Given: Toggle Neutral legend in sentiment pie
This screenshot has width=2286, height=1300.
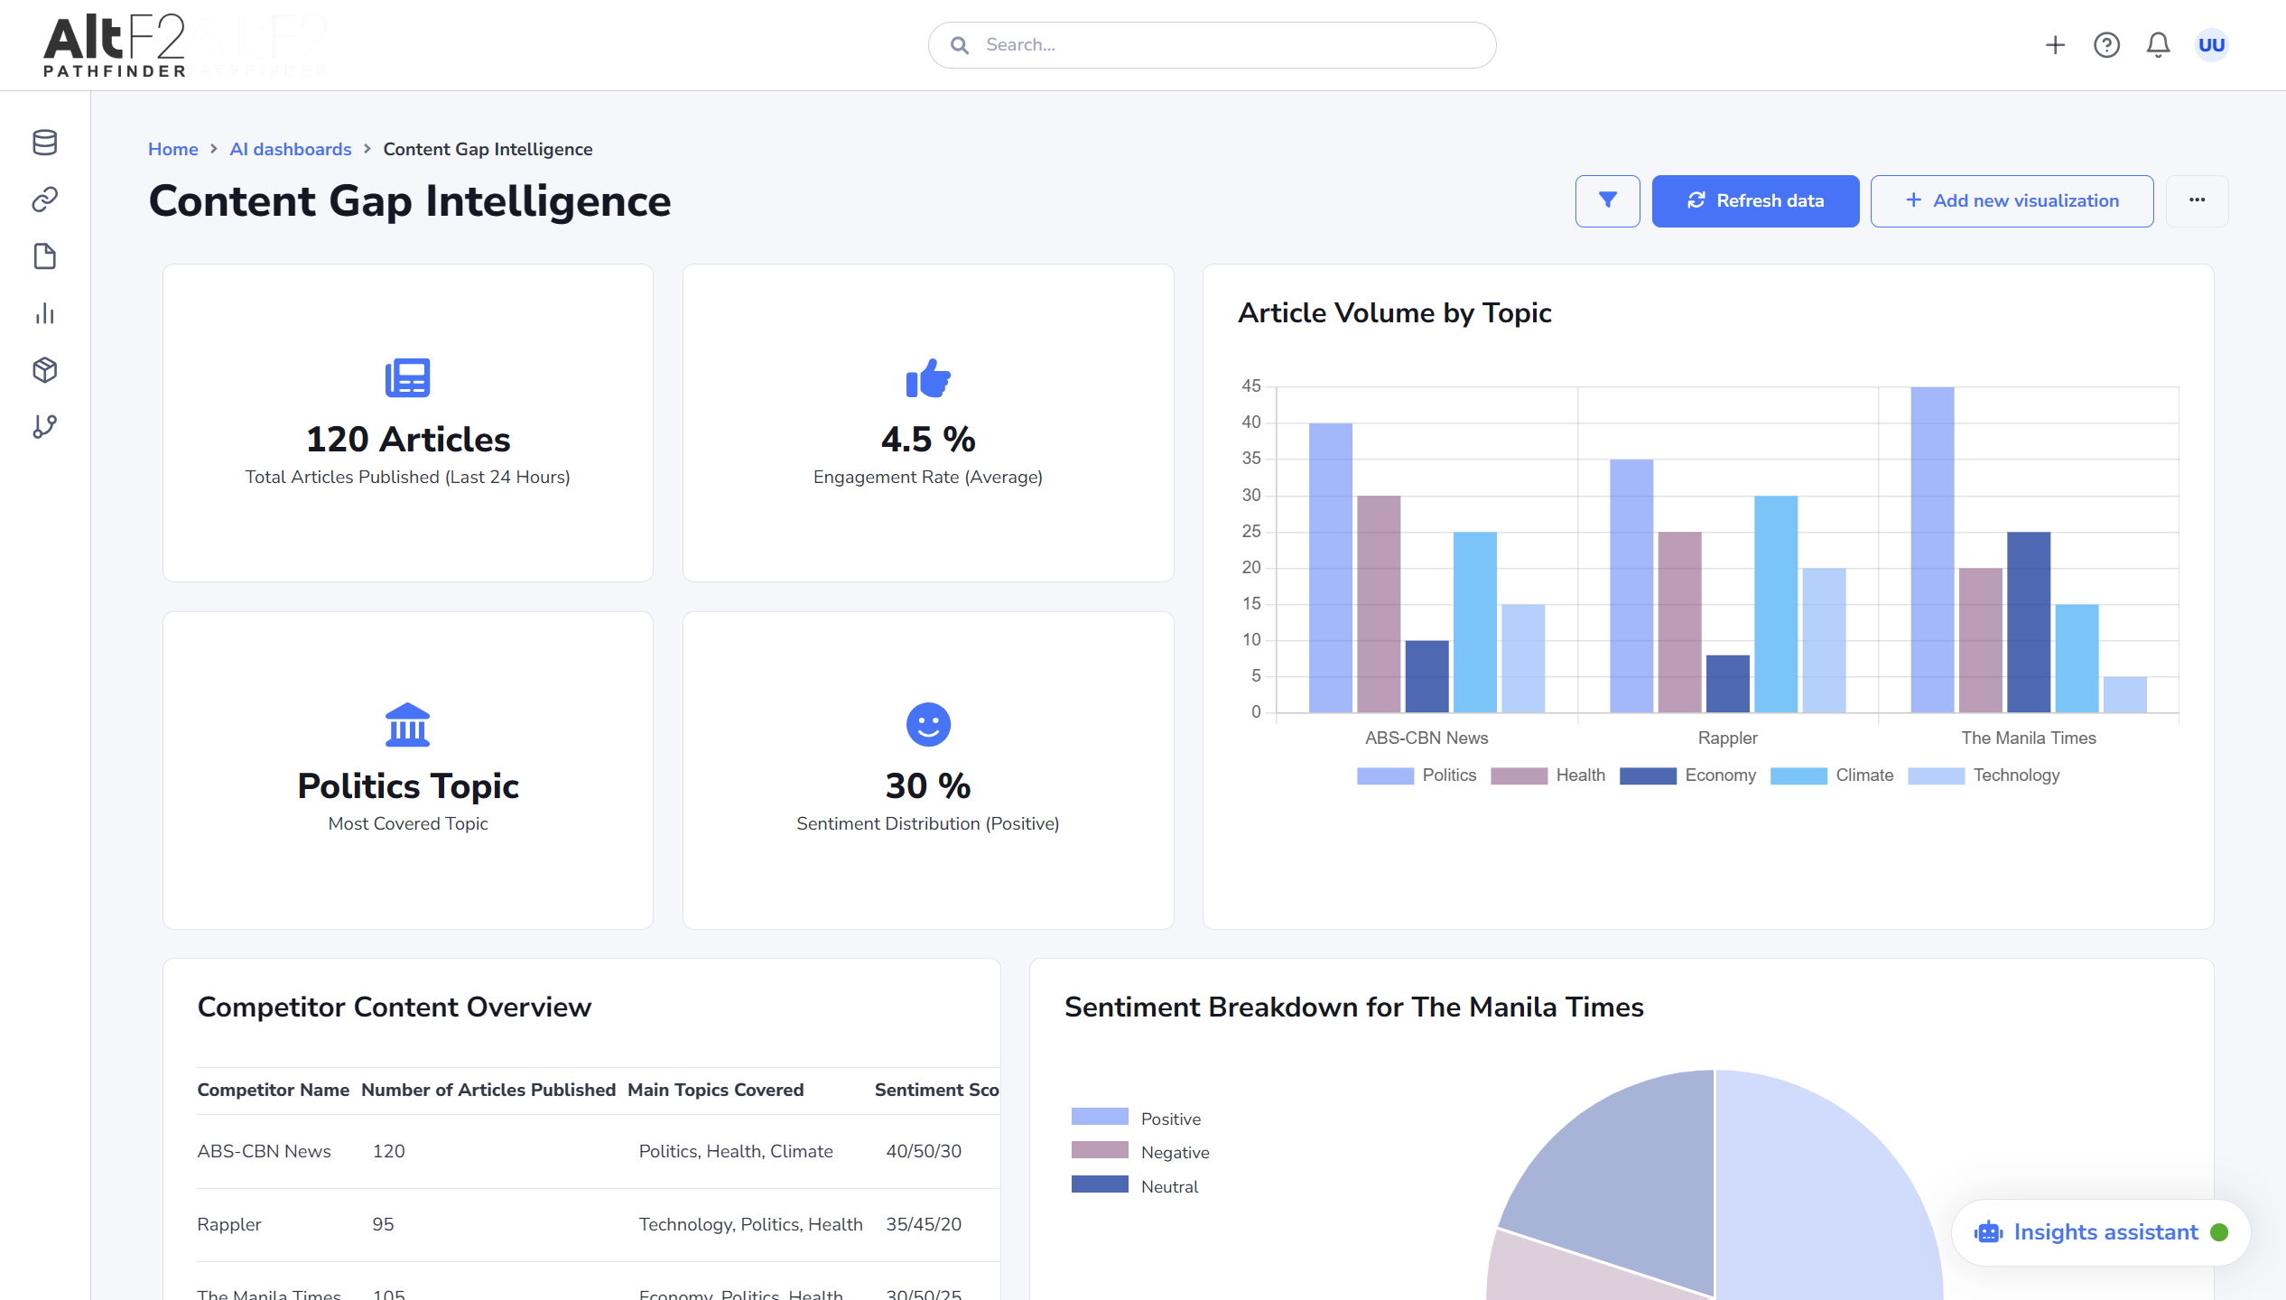Looking at the screenshot, I should click(1135, 1186).
